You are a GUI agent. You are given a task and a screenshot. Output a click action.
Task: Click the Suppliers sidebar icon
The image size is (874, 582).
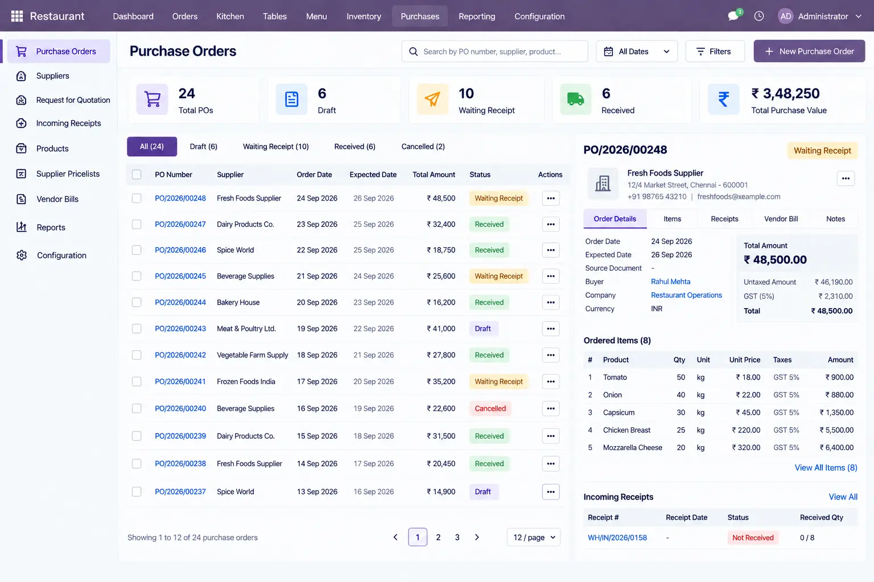pyautogui.click(x=22, y=76)
